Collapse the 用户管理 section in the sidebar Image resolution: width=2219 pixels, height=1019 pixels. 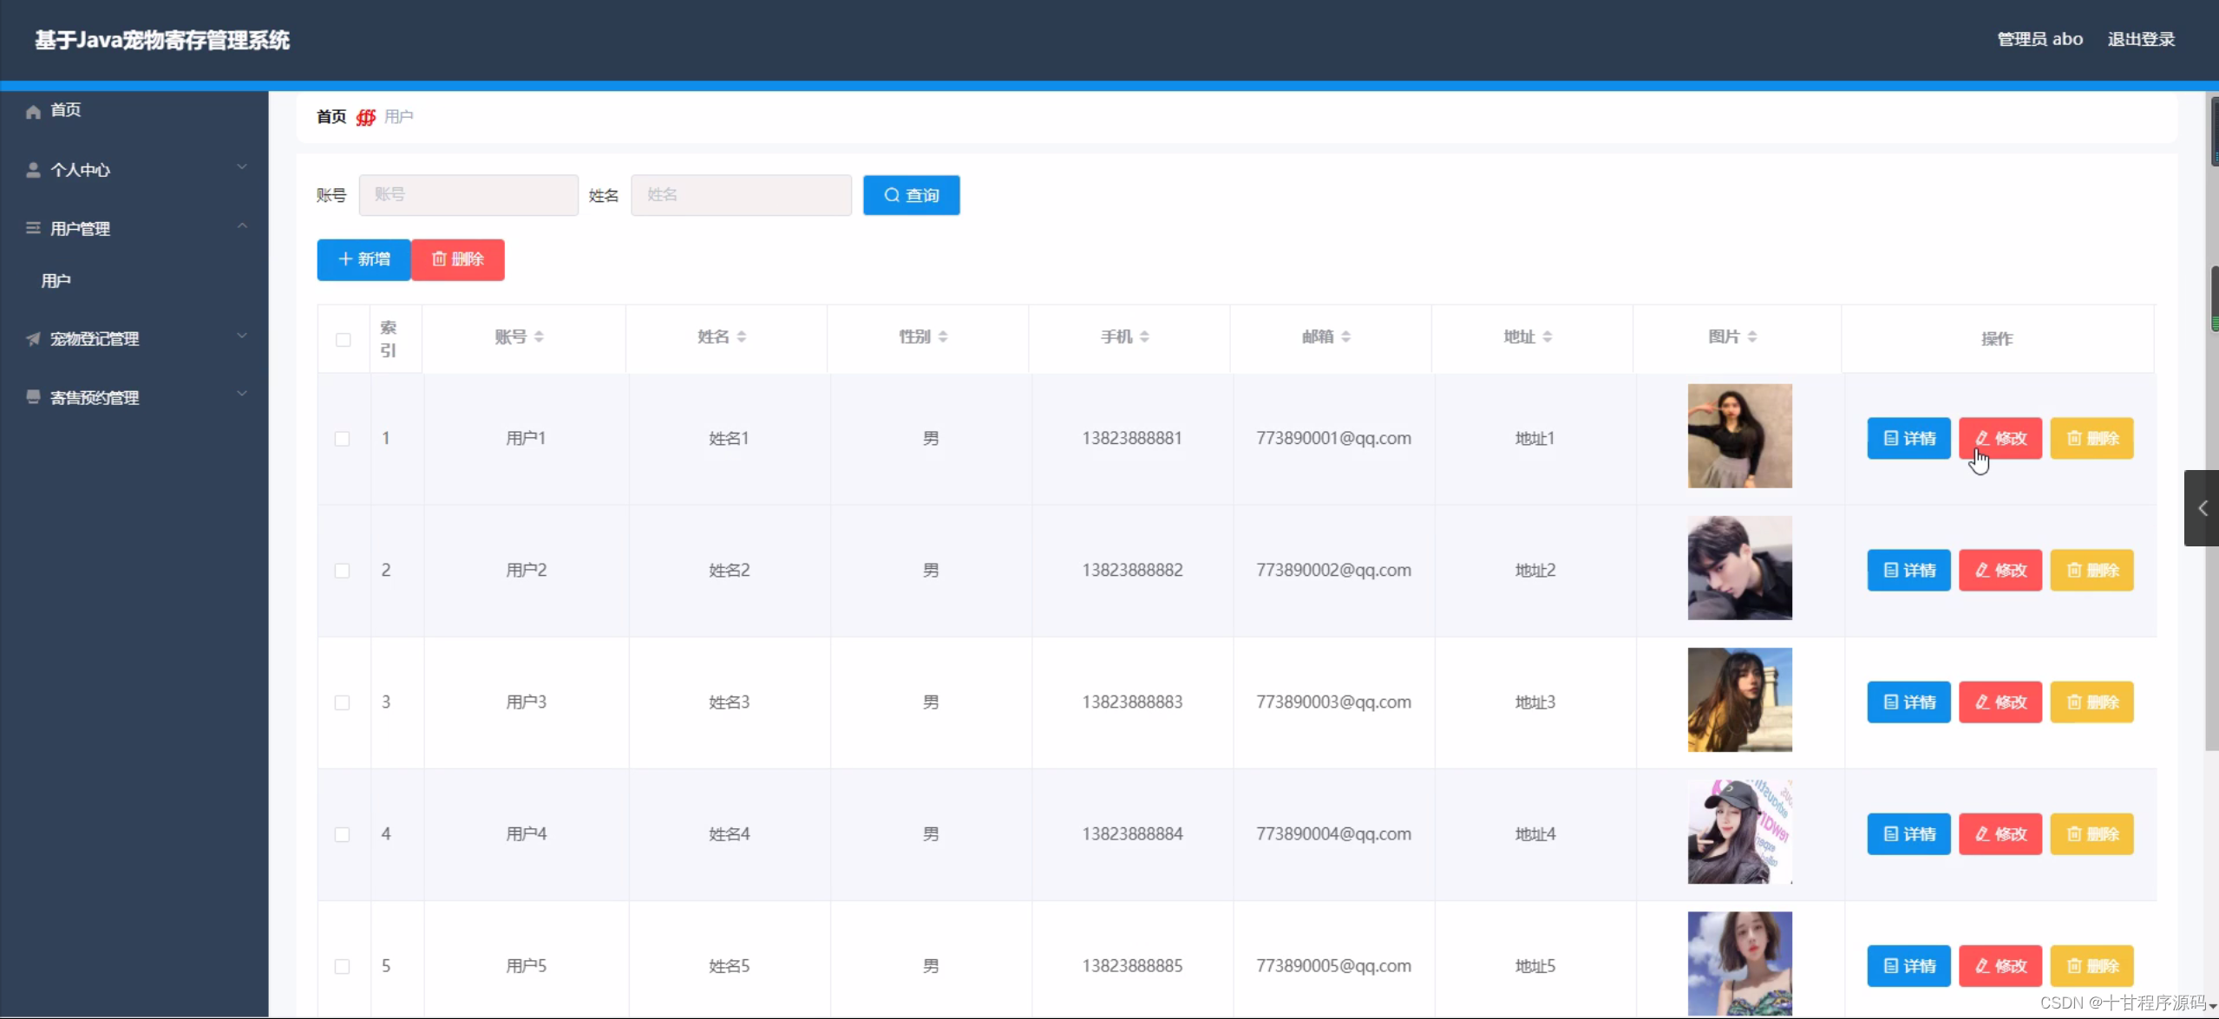[242, 225]
